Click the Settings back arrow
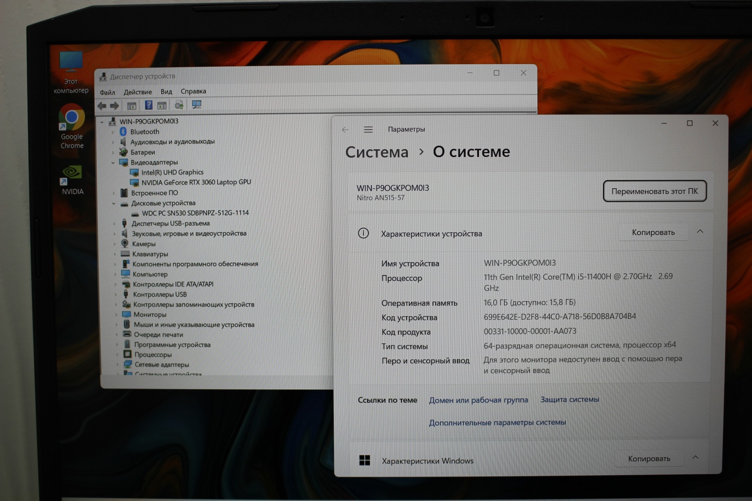752x501 pixels. click(345, 130)
